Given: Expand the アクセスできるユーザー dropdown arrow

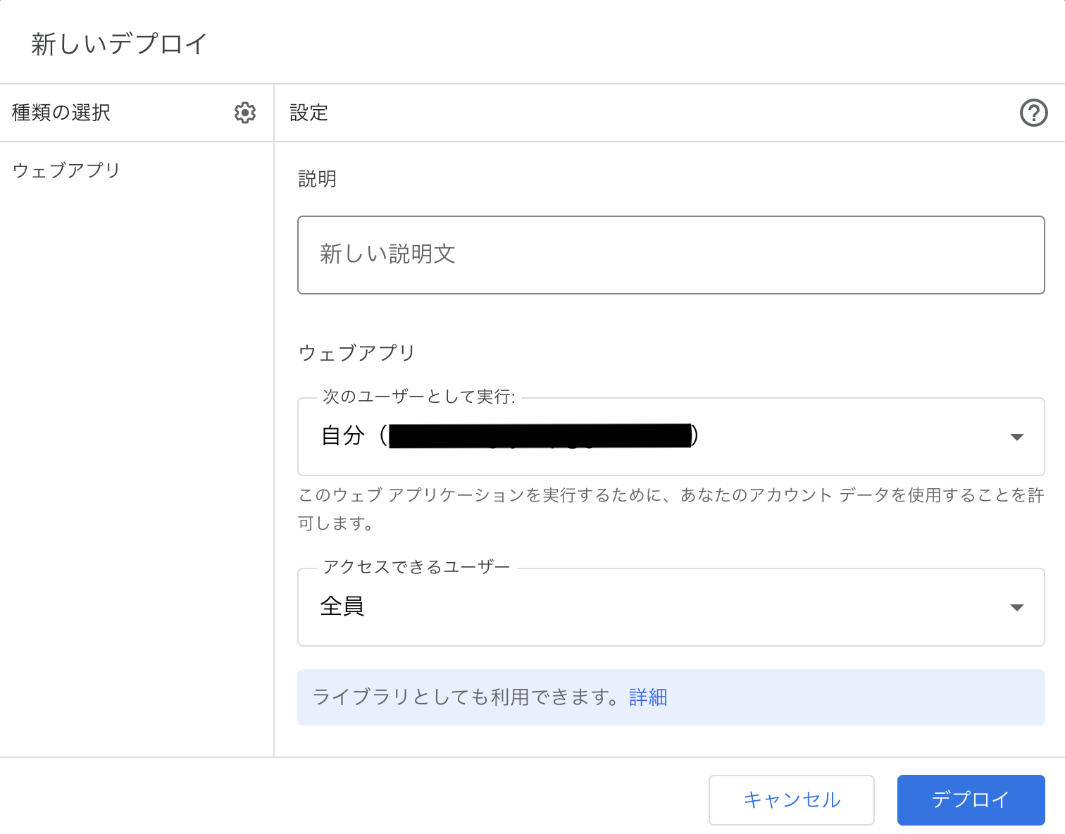Looking at the screenshot, I should click(x=1016, y=606).
